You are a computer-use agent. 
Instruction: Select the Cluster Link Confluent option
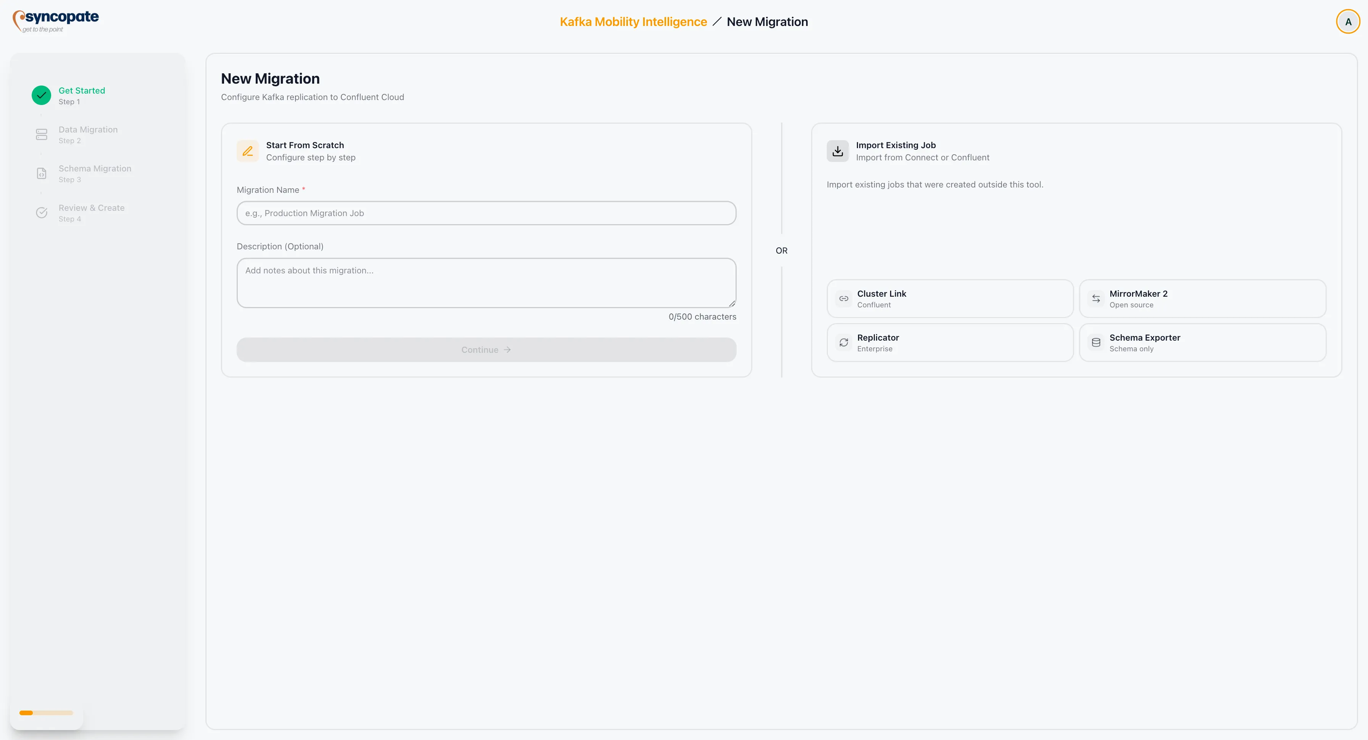[x=950, y=298]
